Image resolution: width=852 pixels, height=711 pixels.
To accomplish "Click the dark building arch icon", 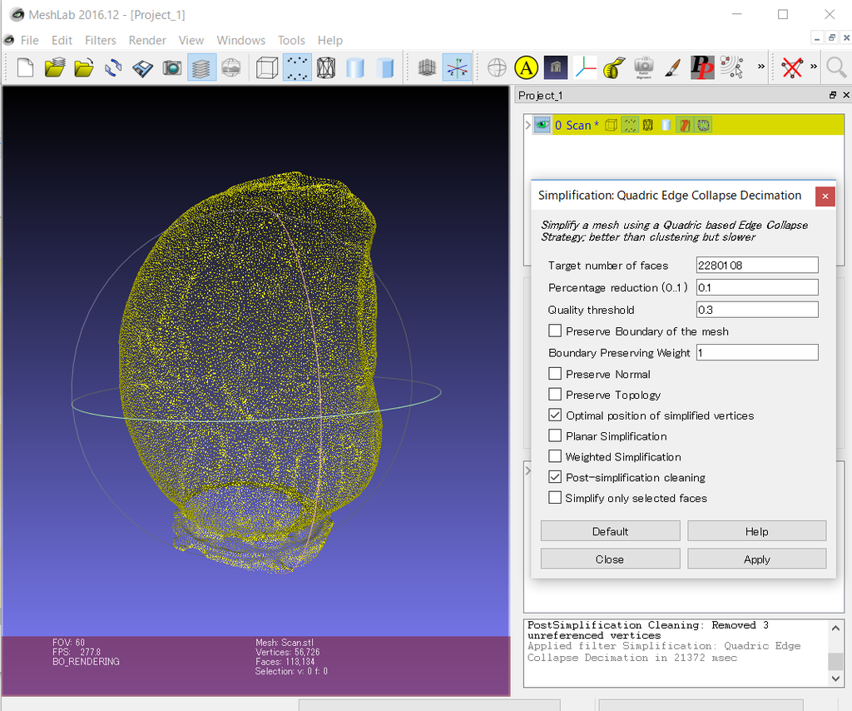I will coord(555,68).
